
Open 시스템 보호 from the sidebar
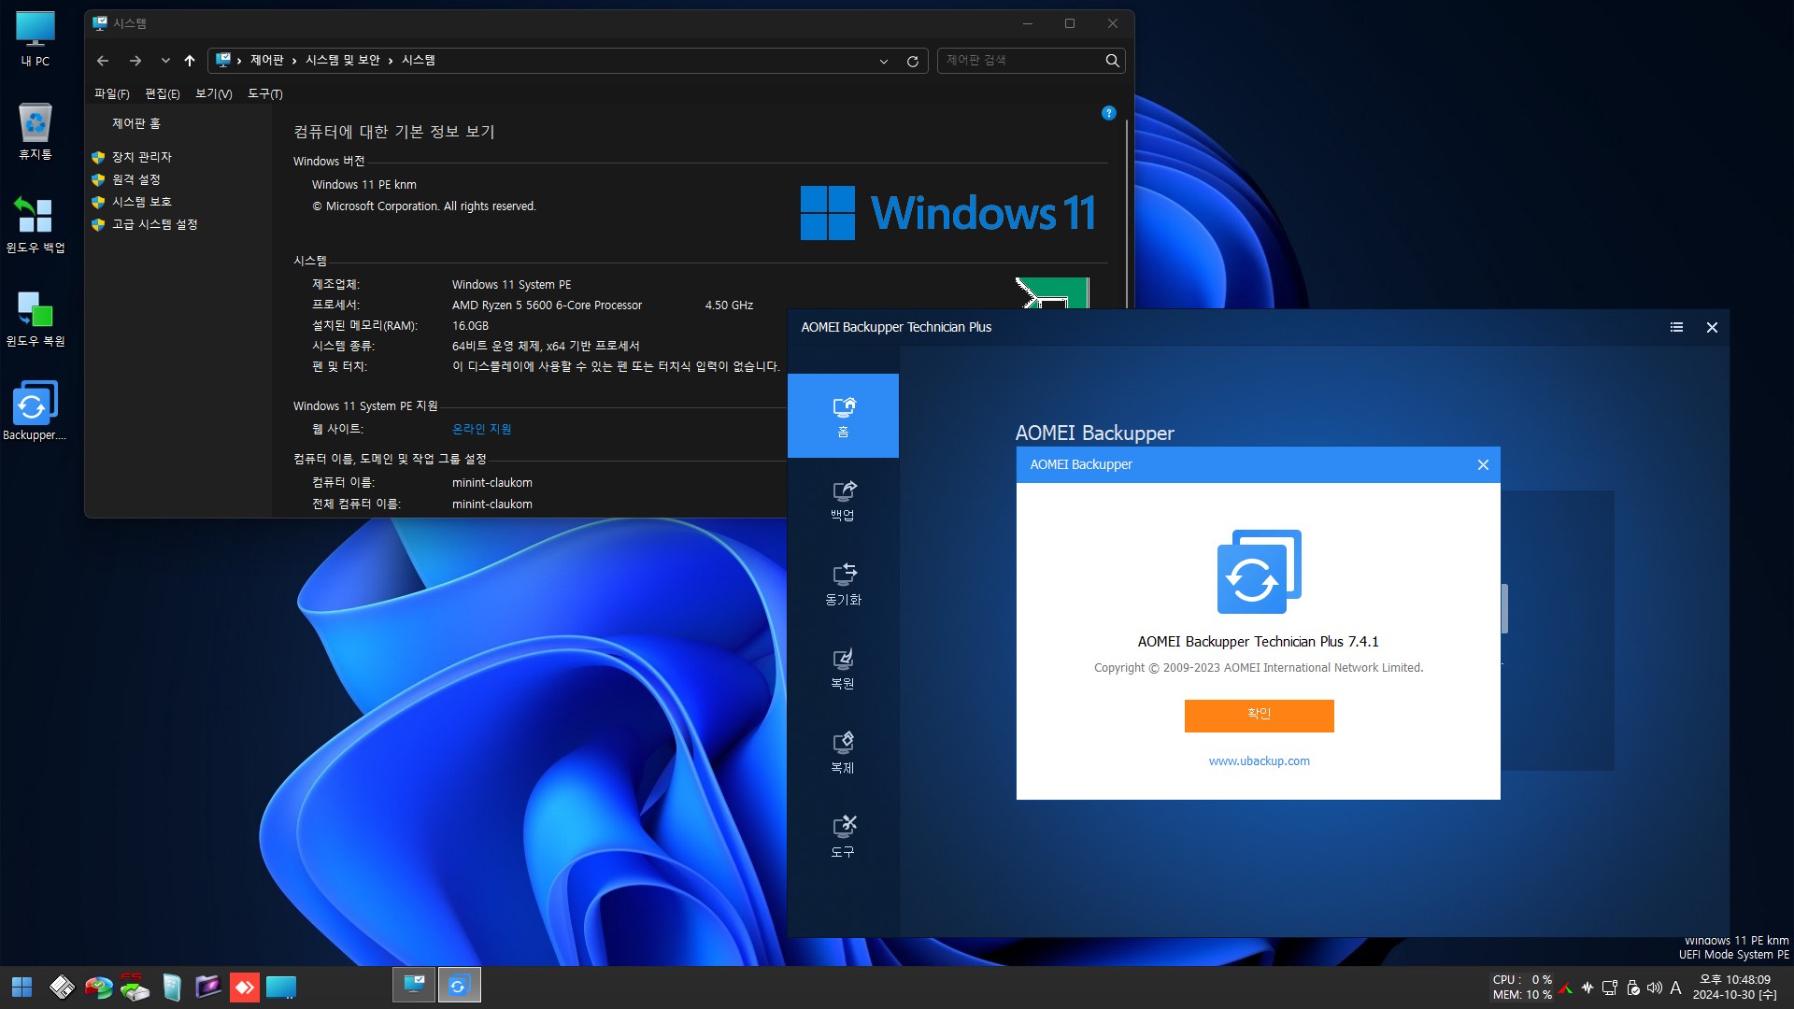[x=142, y=202]
